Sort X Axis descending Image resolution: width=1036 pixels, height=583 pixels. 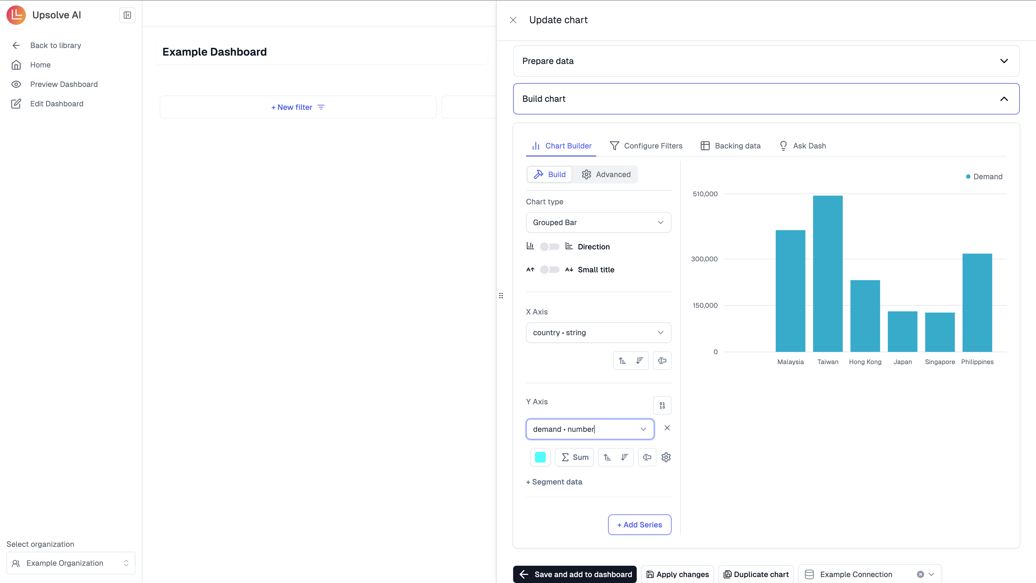639,361
